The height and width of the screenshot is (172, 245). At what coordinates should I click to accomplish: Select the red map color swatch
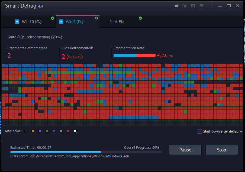coord(68,131)
